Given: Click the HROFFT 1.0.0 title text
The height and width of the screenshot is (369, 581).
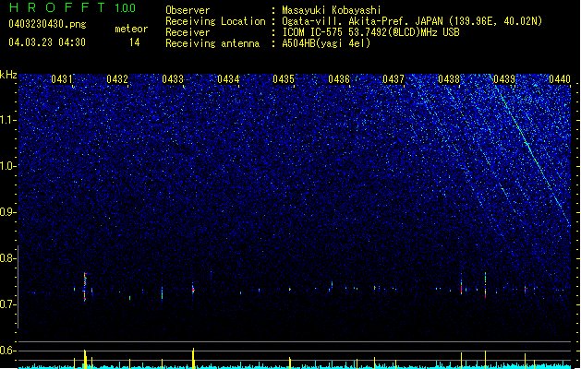Looking at the screenshot, I should [x=73, y=7].
